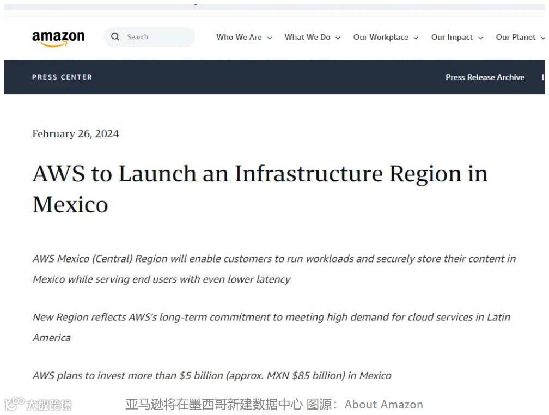Expand the Our Workplace chevron
Screen dimensions: 549x415
point(416,38)
